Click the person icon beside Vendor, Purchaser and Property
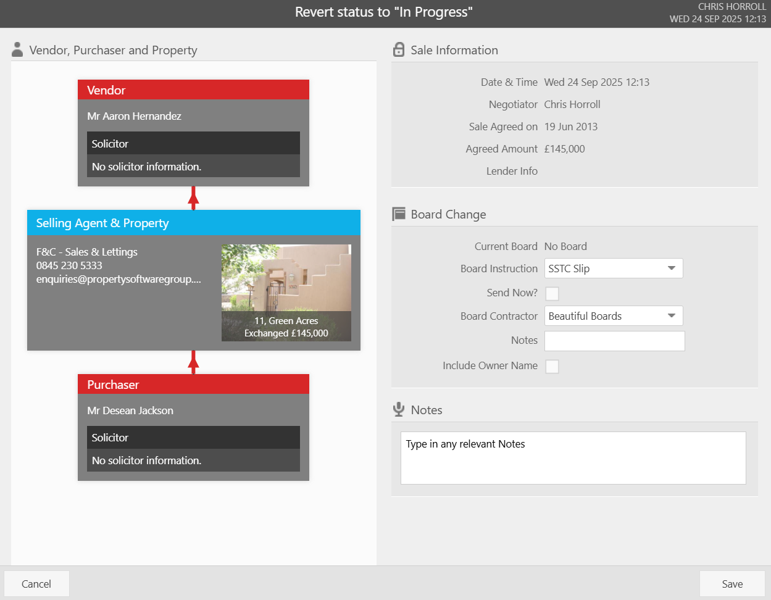The height and width of the screenshot is (600, 771). point(17,49)
